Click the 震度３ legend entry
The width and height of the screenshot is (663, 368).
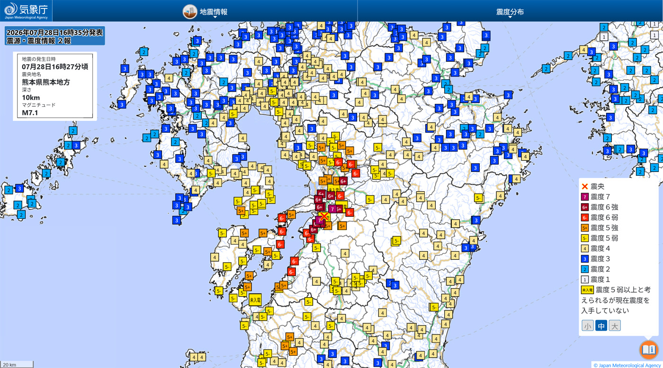[x=596, y=259]
